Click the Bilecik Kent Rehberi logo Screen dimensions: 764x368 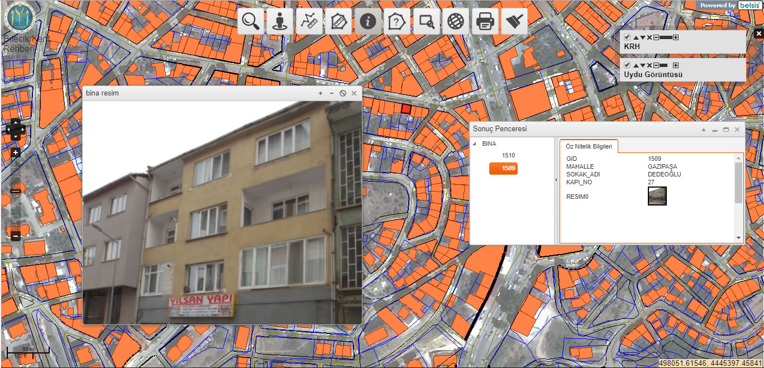20,18
